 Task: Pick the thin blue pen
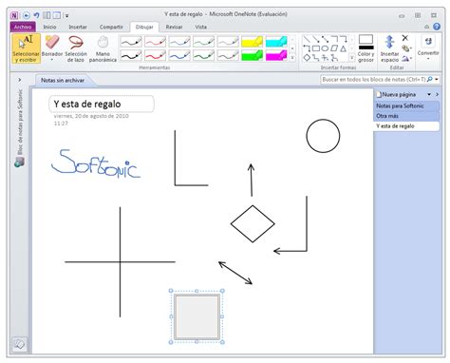tap(179, 42)
